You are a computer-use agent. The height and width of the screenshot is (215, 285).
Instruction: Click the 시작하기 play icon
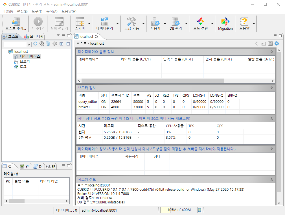click(38, 22)
